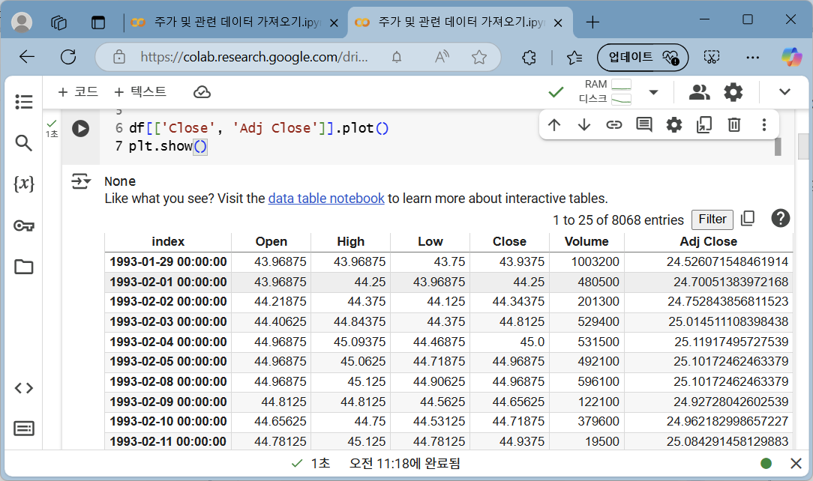Close the first browser tab
This screenshot has height=481, width=813.
(x=334, y=23)
